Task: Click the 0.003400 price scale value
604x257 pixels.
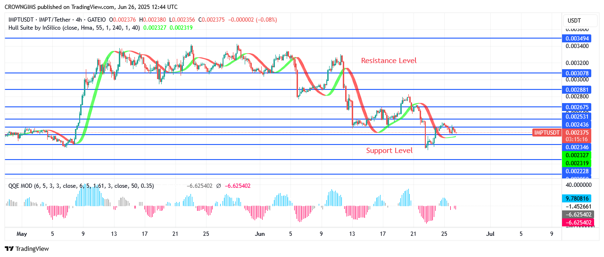Action: coord(576,46)
